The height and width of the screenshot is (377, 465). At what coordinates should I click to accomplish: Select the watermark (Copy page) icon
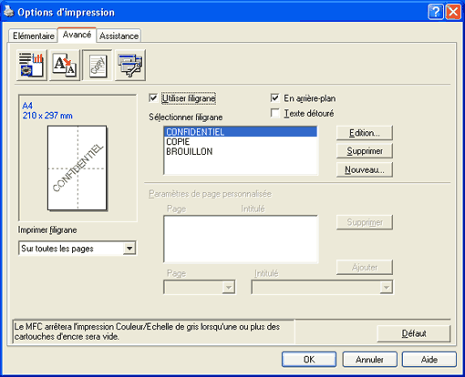point(98,66)
